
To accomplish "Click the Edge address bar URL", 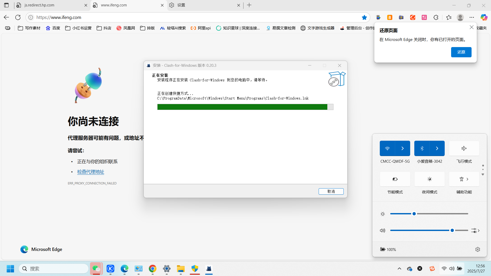I will pyautogui.click(x=59, y=17).
